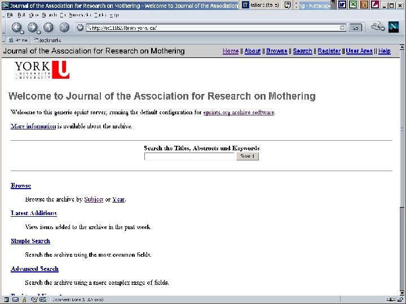Image resolution: width=406 pixels, height=304 pixels.
Task: Open the Simple Search link
Action: [30, 241]
